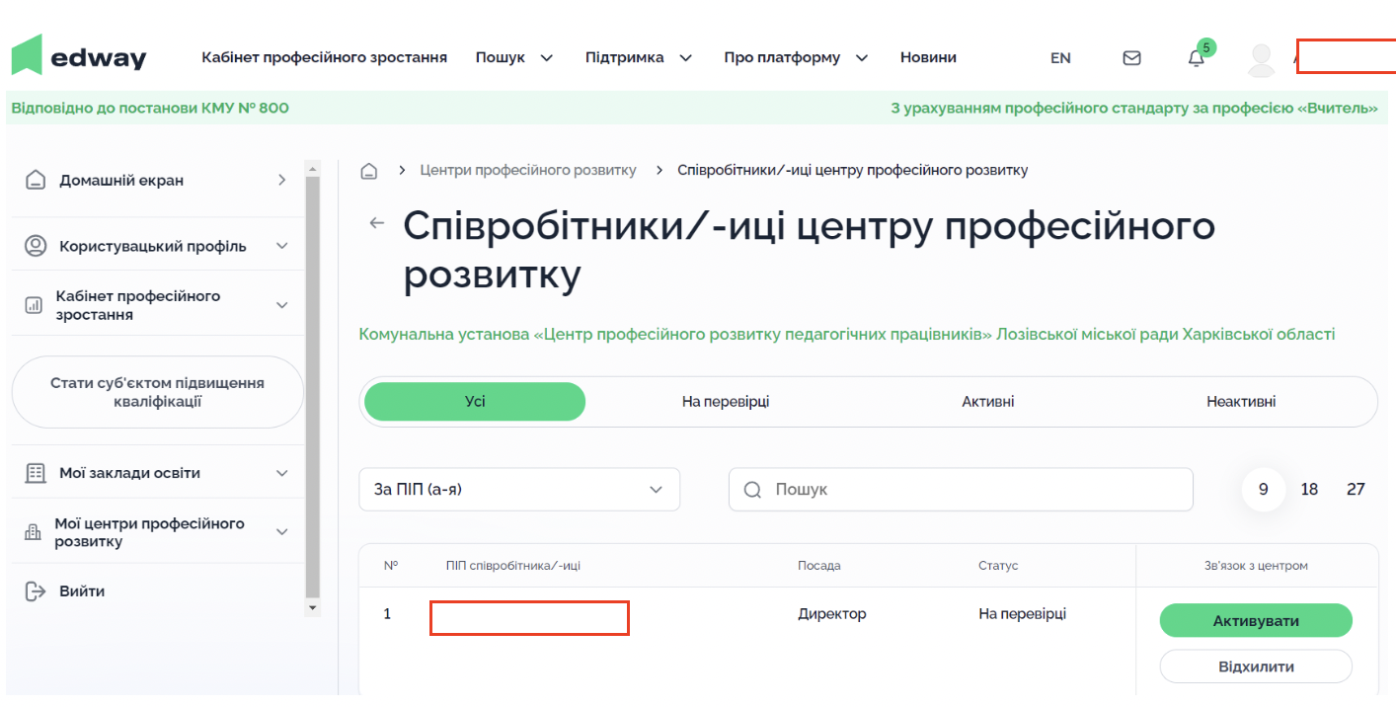Screen dimensions: 1396x707
Task: Click the home icon in breadcrumb
Action: 369,171
